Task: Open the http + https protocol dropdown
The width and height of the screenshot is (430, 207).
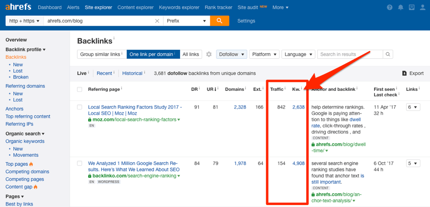Action: (24, 21)
